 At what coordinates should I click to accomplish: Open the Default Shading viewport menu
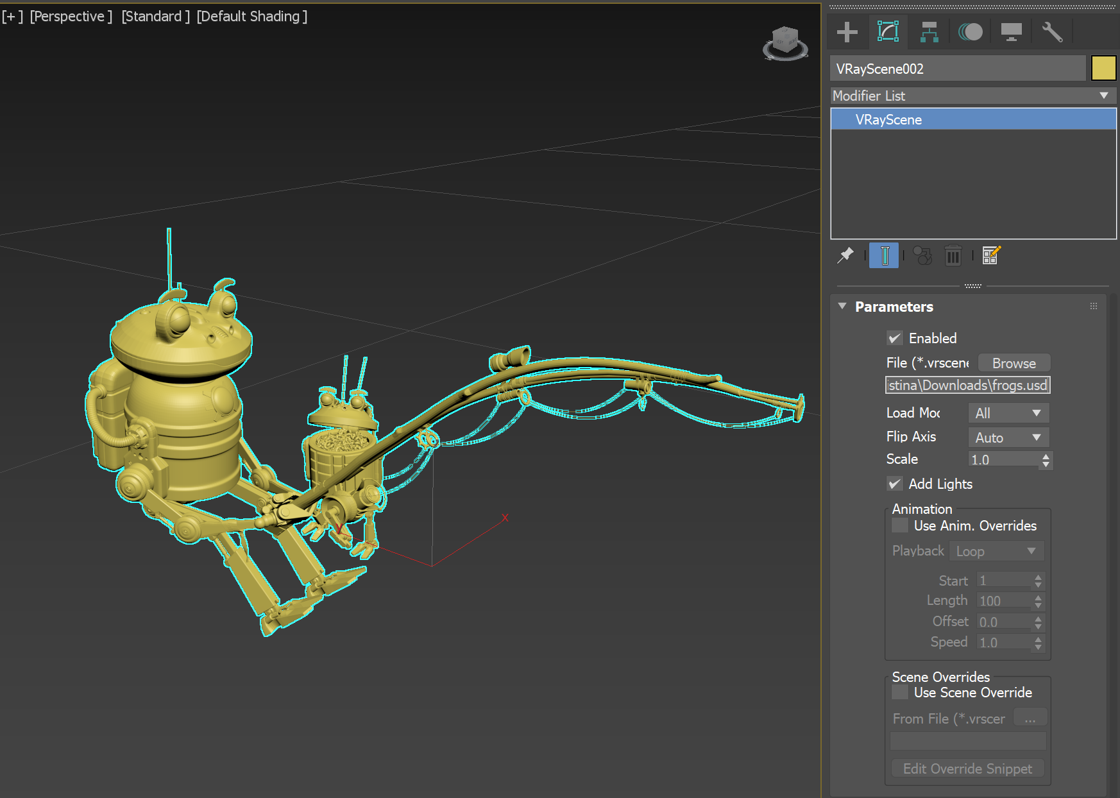(x=251, y=16)
